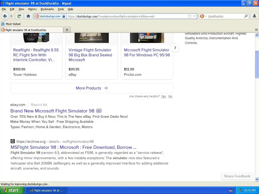Open the Bookmarks menu
Viewport: 259px width, 194px height.
click(47, 9)
